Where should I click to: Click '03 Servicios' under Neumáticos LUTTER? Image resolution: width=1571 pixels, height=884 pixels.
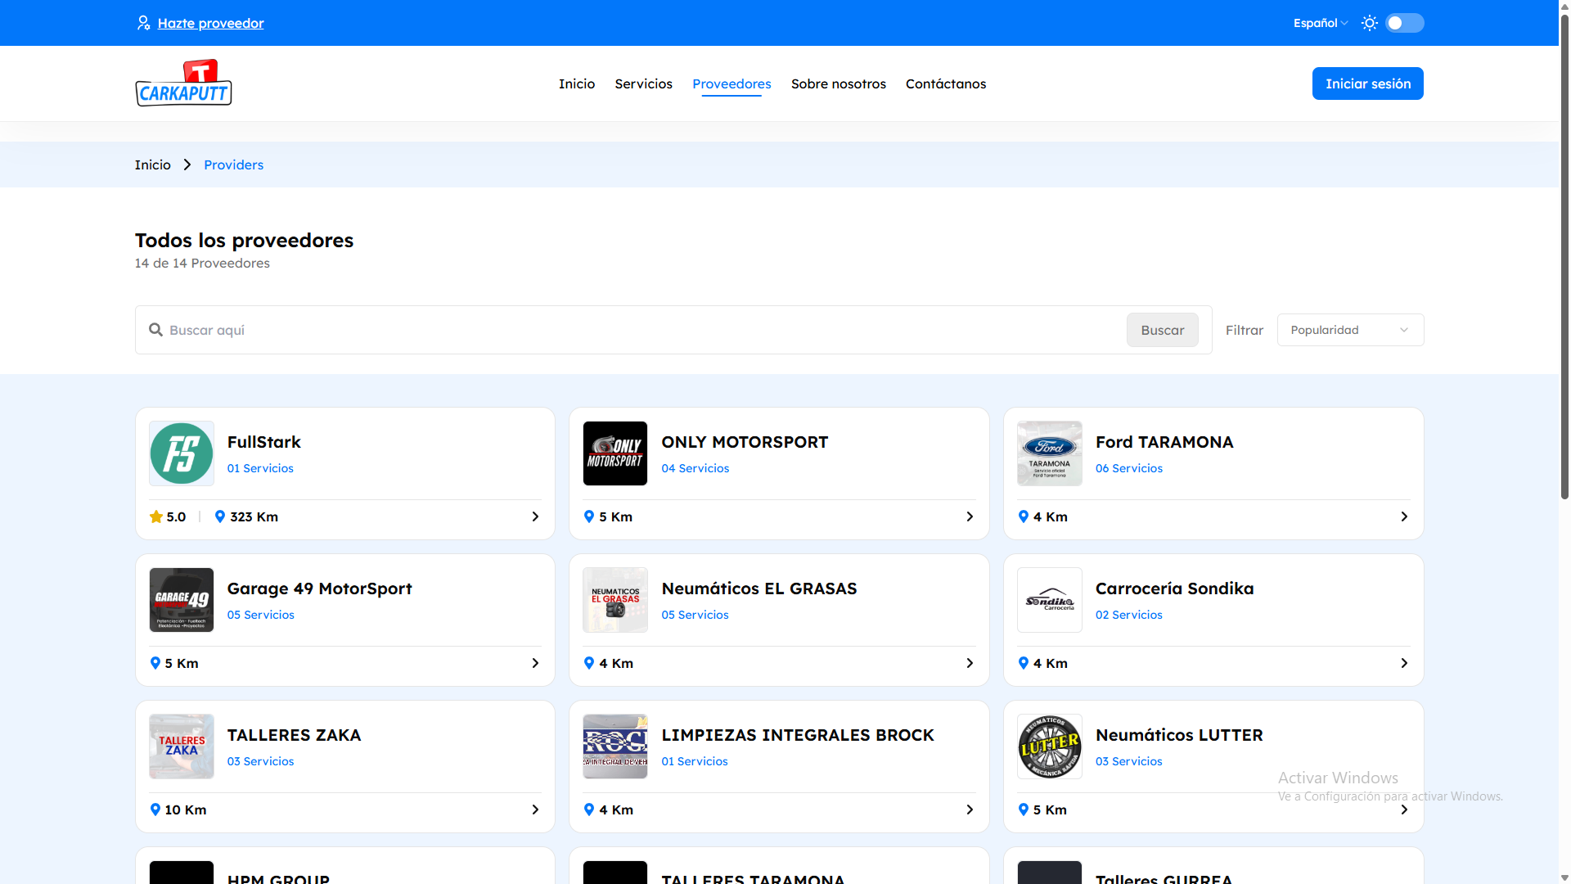click(1128, 761)
